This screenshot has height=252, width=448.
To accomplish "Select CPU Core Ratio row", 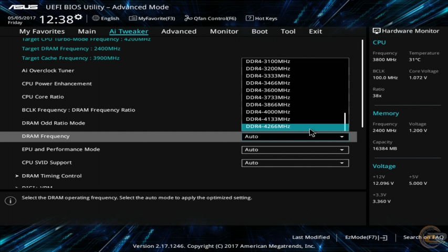I will pyautogui.click(x=43, y=97).
